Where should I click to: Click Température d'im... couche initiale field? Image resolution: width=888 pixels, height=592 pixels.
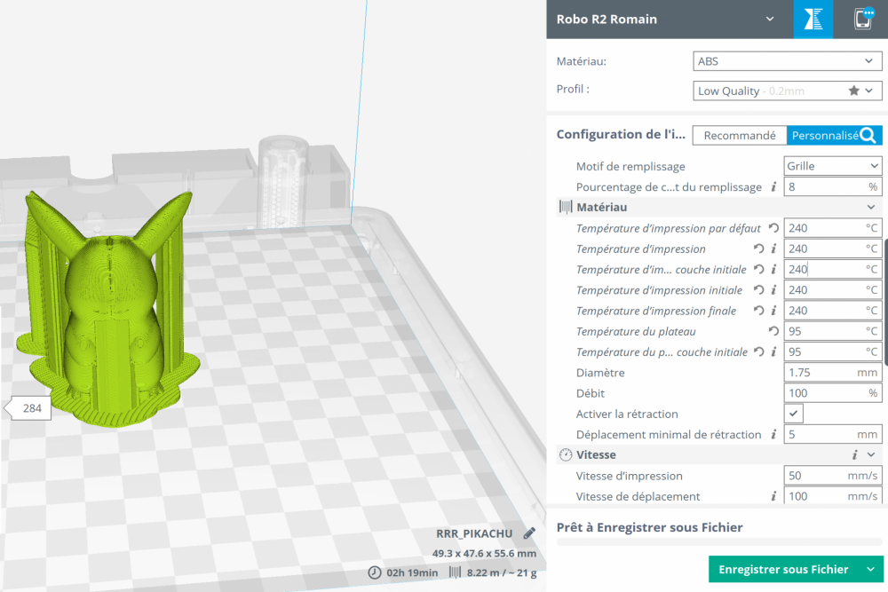[x=833, y=270]
